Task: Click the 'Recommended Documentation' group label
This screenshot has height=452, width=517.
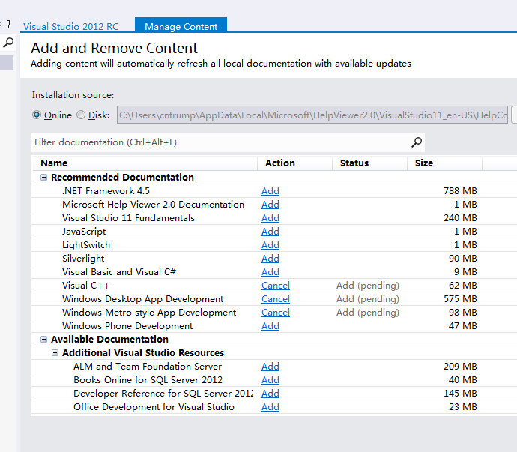Action: click(122, 178)
